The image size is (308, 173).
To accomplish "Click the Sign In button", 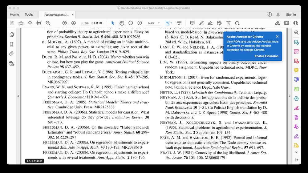I will click(291, 14).
